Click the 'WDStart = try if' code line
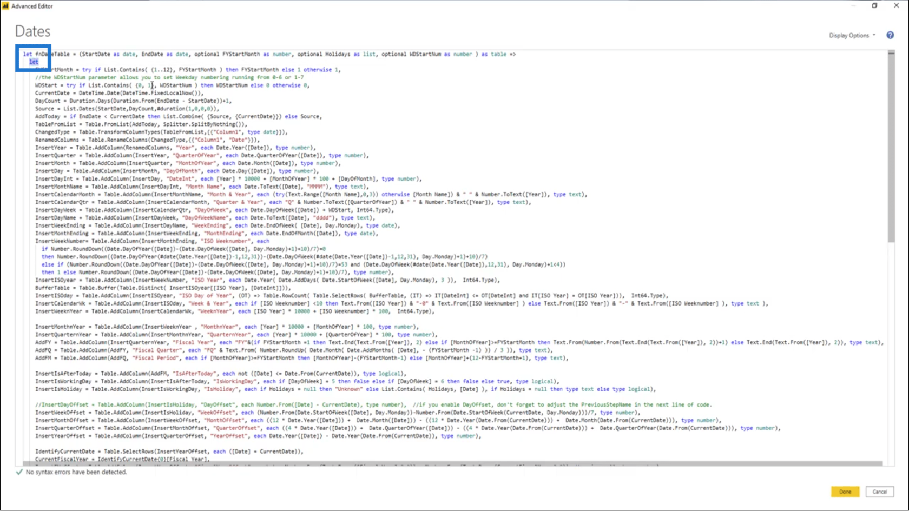The width and height of the screenshot is (909, 511). click(173, 85)
